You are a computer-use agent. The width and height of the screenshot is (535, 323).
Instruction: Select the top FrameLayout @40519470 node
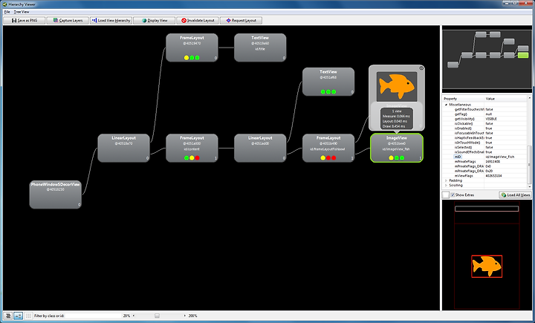point(192,48)
